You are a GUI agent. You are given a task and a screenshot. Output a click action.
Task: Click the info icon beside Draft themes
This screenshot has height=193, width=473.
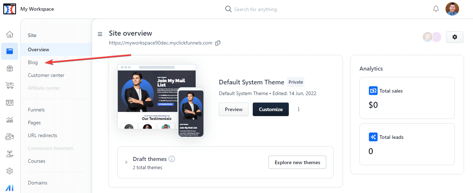click(172, 159)
